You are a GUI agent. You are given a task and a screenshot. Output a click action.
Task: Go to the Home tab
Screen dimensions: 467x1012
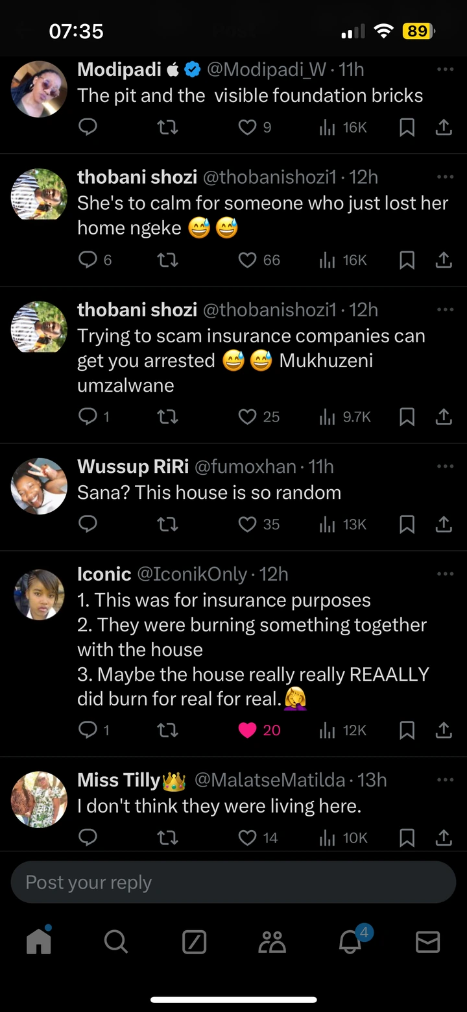coord(39,941)
